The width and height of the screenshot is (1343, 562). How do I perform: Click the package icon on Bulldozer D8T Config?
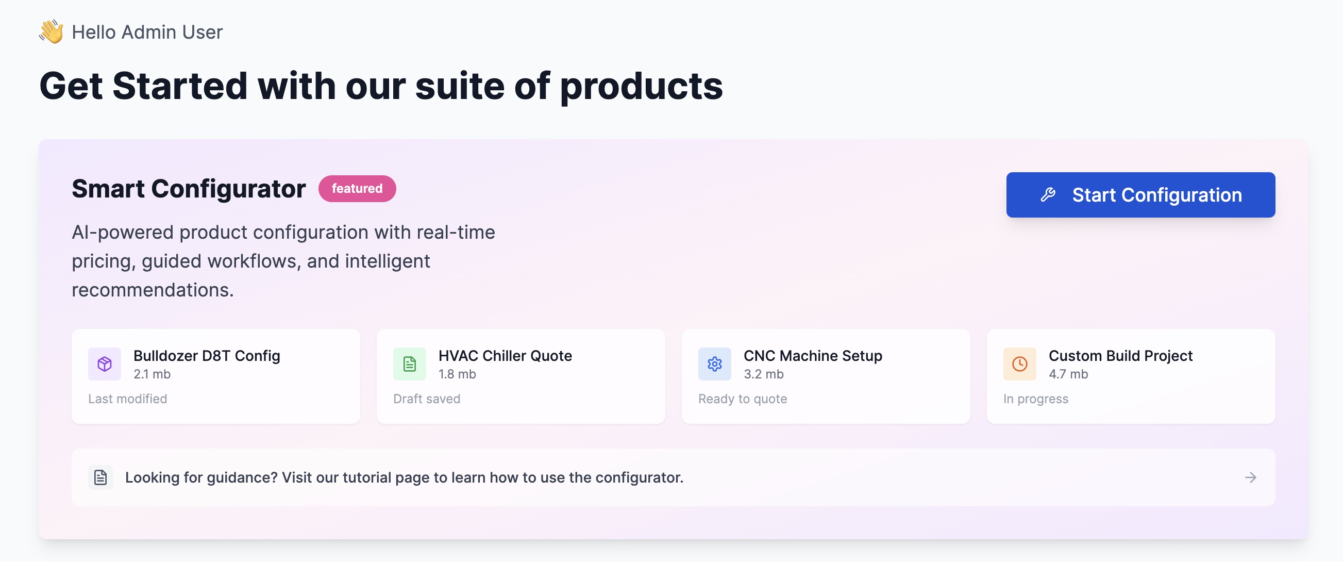coord(105,363)
